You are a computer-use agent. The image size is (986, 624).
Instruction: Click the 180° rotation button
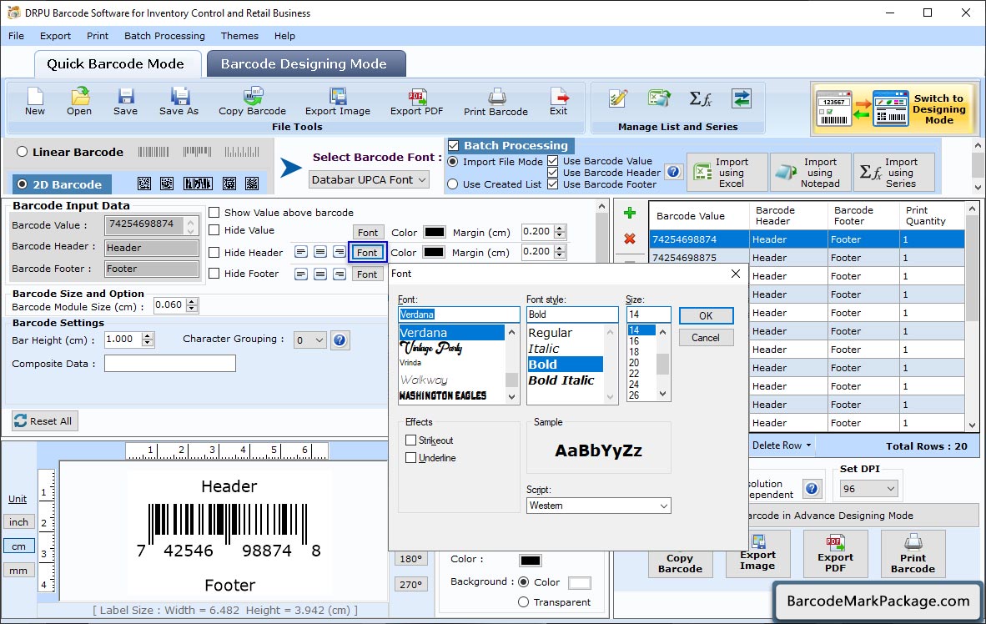(410, 559)
